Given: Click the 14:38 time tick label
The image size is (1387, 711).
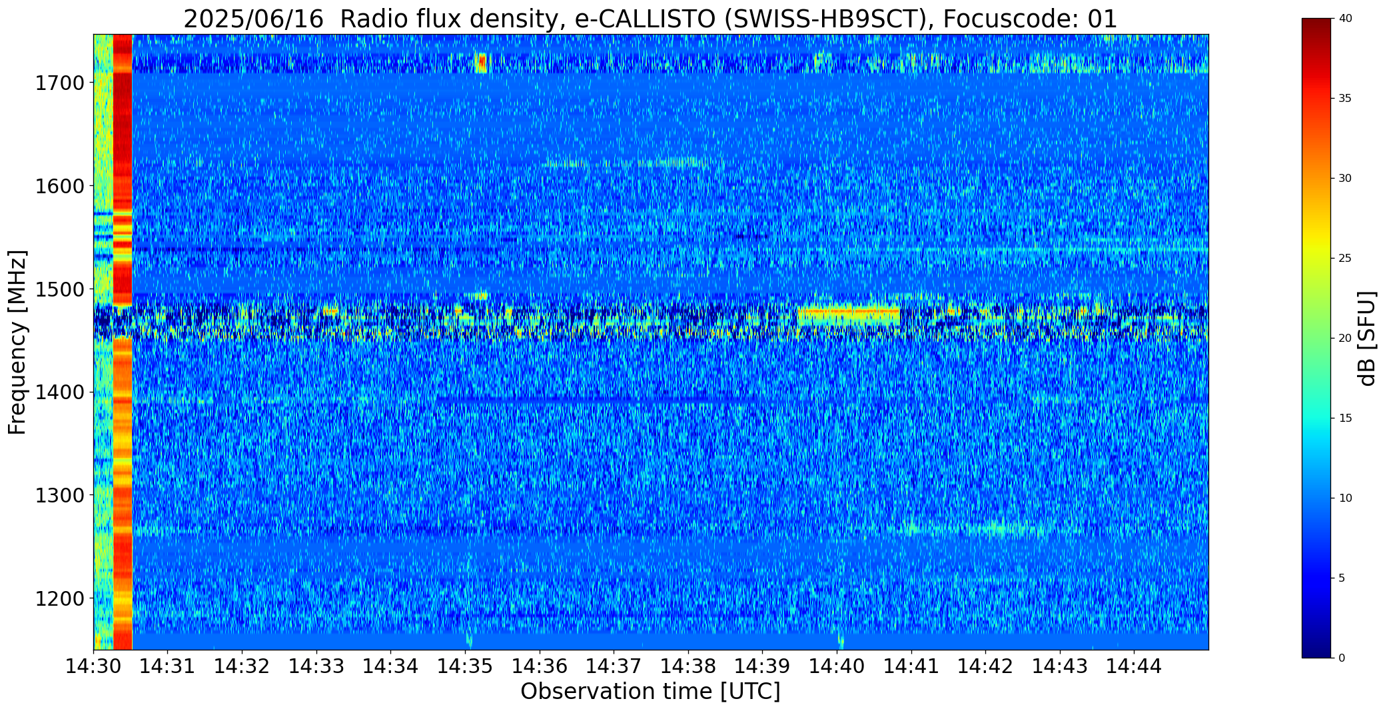Looking at the screenshot, I should point(688,666).
